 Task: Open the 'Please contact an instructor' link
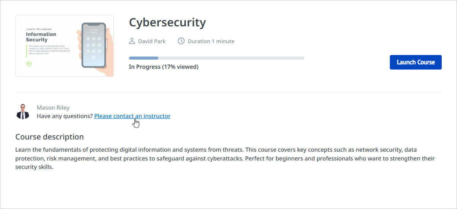click(132, 116)
